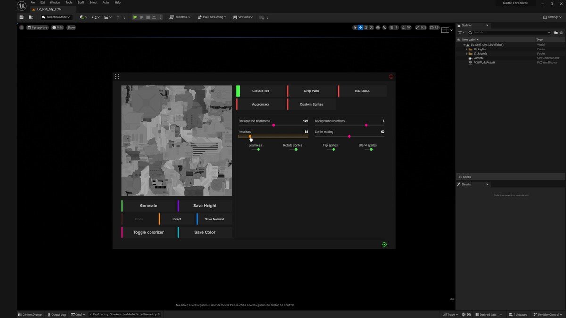The width and height of the screenshot is (566, 318).
Task: Open the Build menu
Action: click(x=81, y=2)
